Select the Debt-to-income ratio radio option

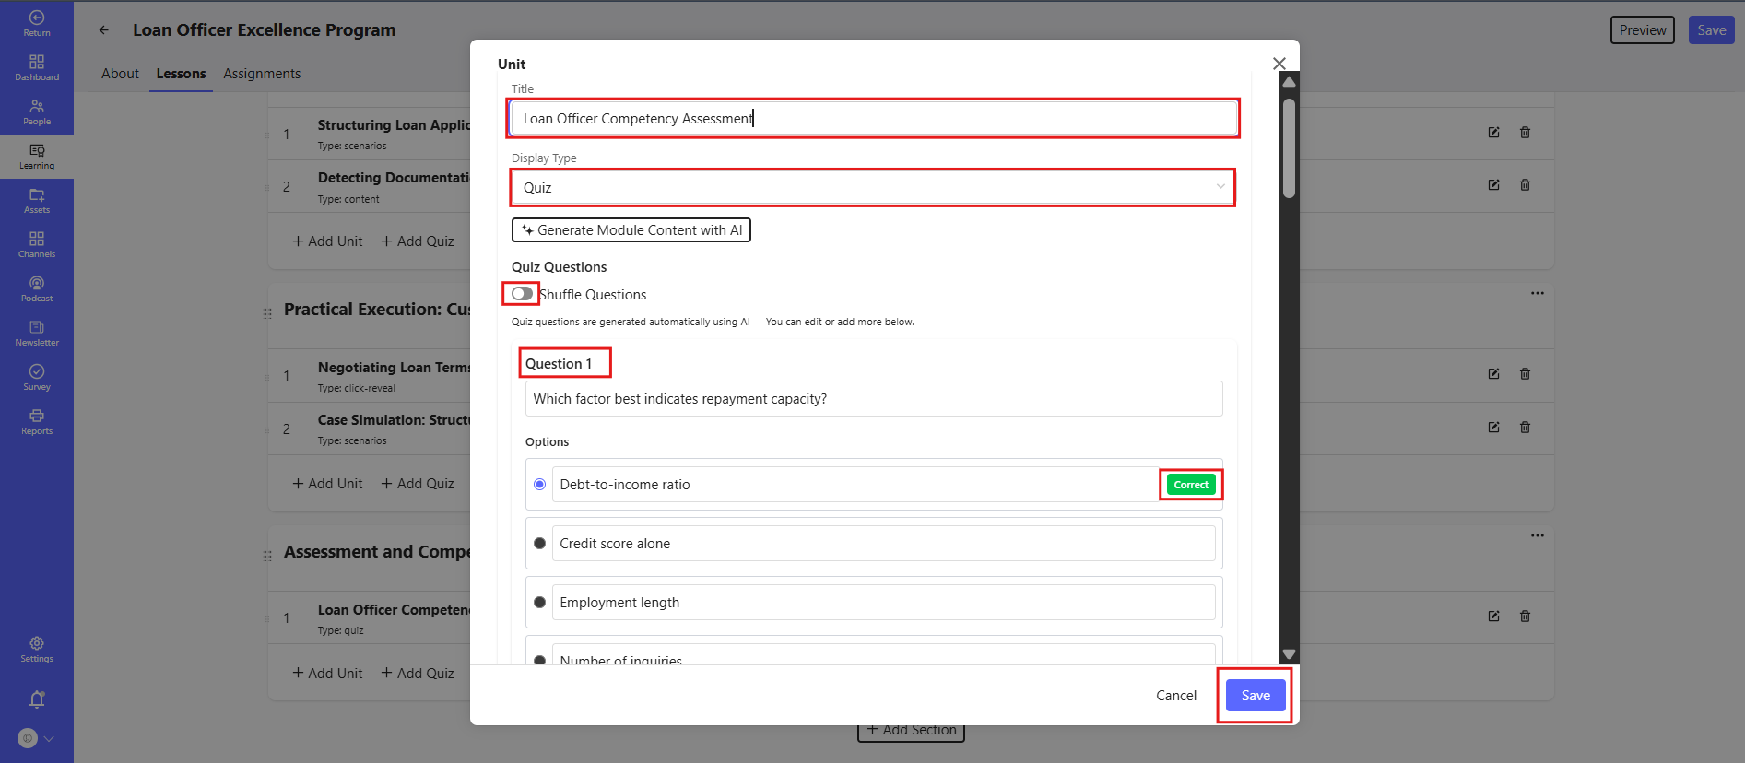coord(540,485)
